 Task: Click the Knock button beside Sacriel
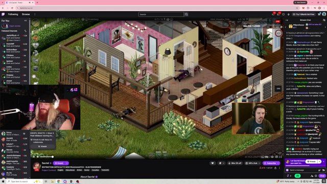pos(59,163)
